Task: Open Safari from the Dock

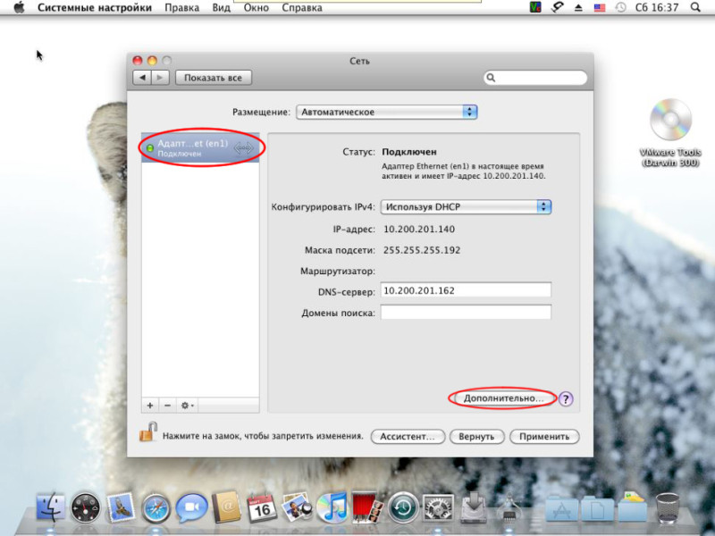Action: (156, 507)
